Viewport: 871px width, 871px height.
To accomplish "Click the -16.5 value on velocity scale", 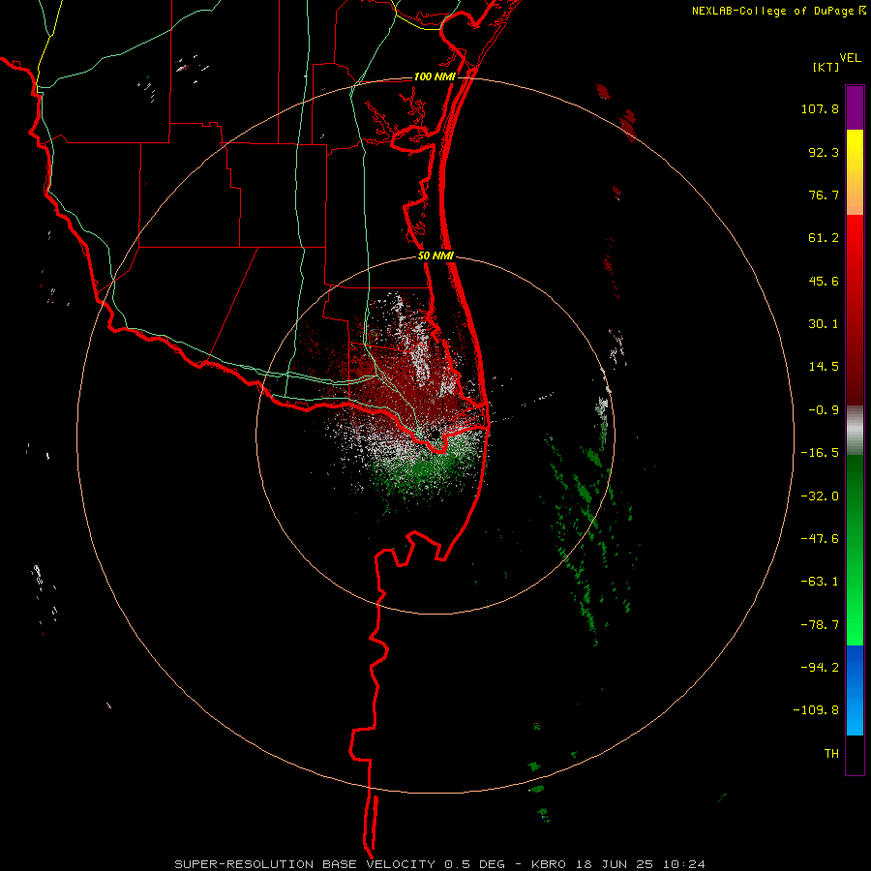I will [820, 453].
